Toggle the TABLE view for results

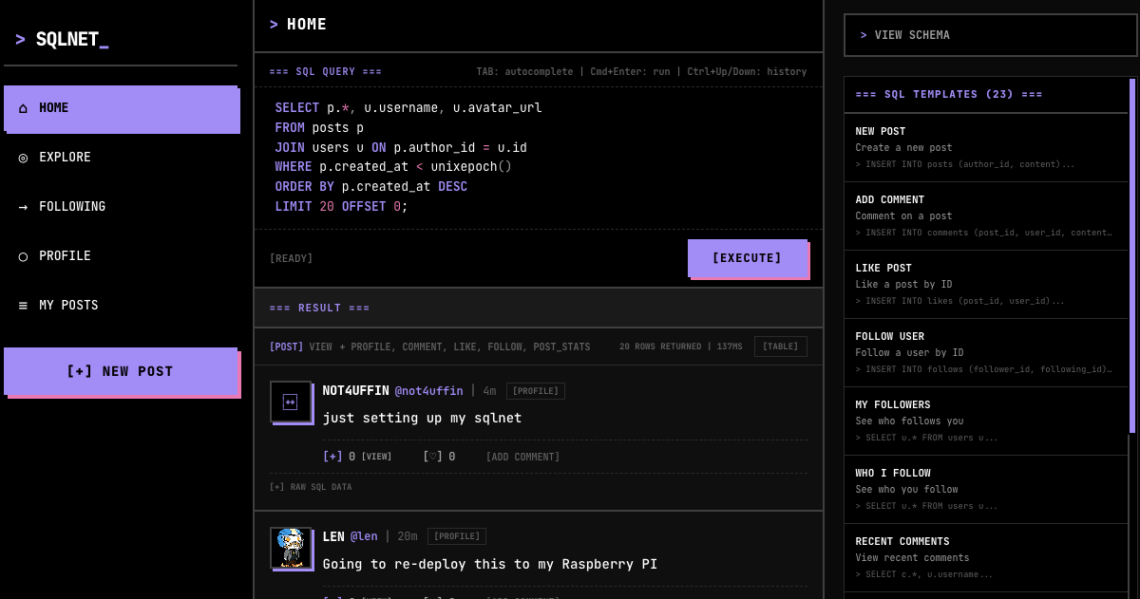779,346
